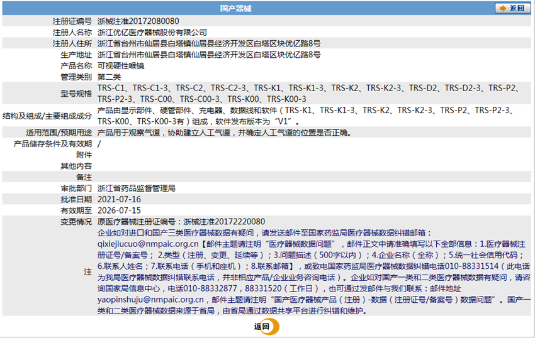Click the 产品储存条件及有效期 label
Screen dimensions: 535x338
tap(52, 144)
